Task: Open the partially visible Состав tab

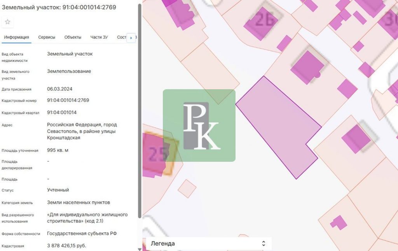Action: (121, 37)
